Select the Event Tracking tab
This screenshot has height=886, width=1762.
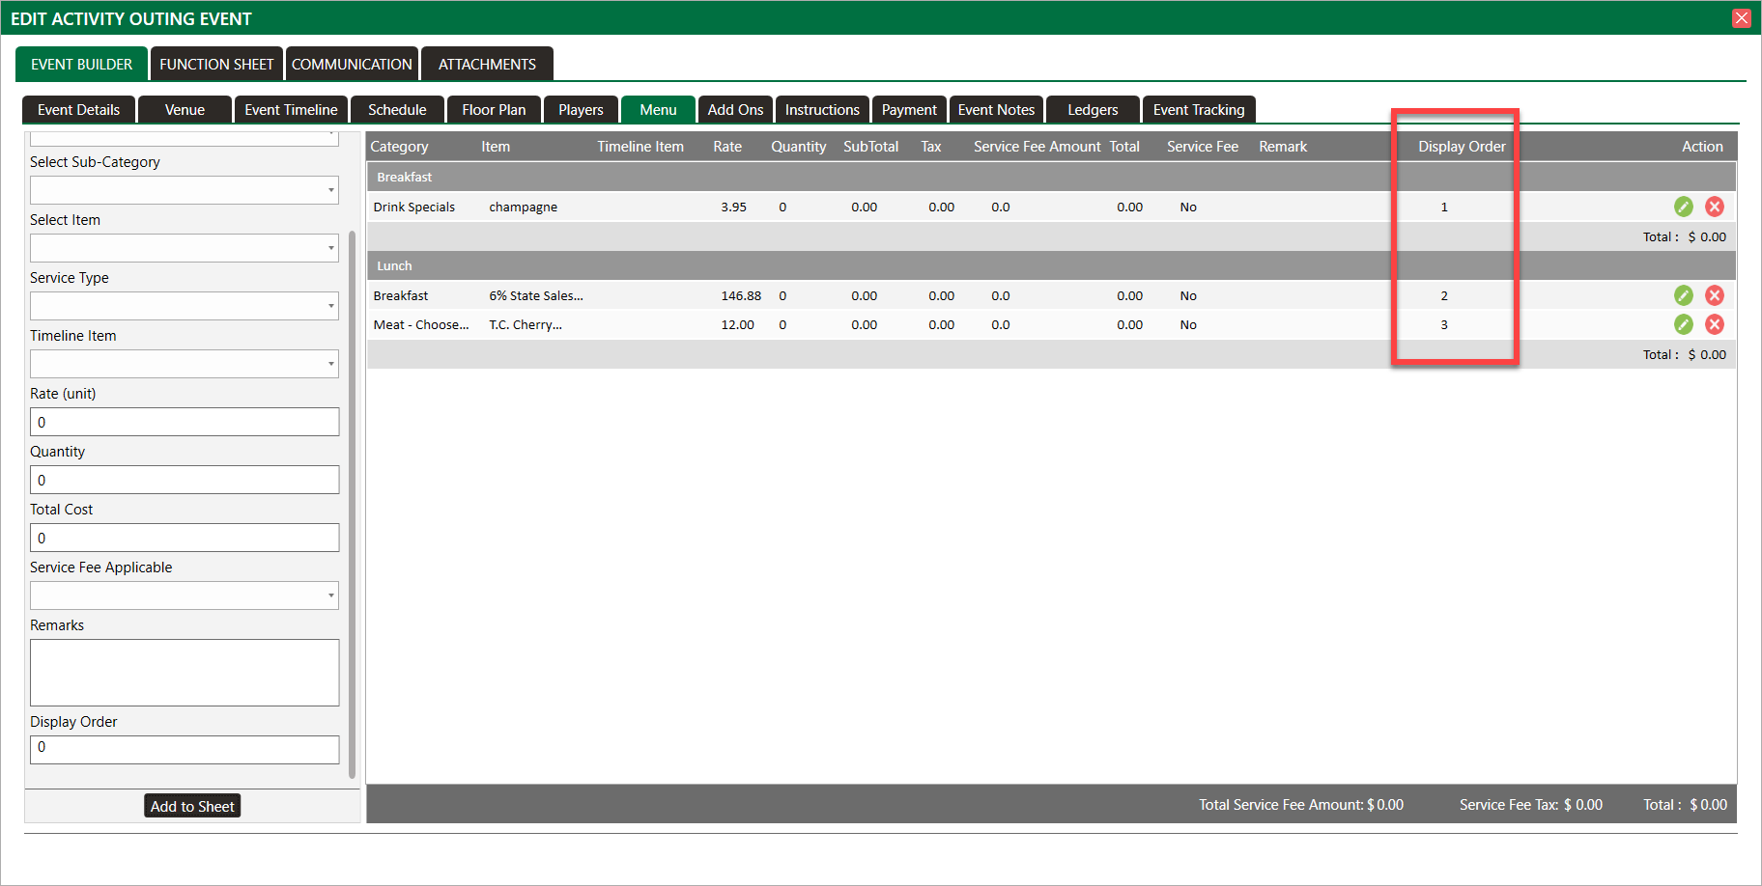coord(1198,110)
